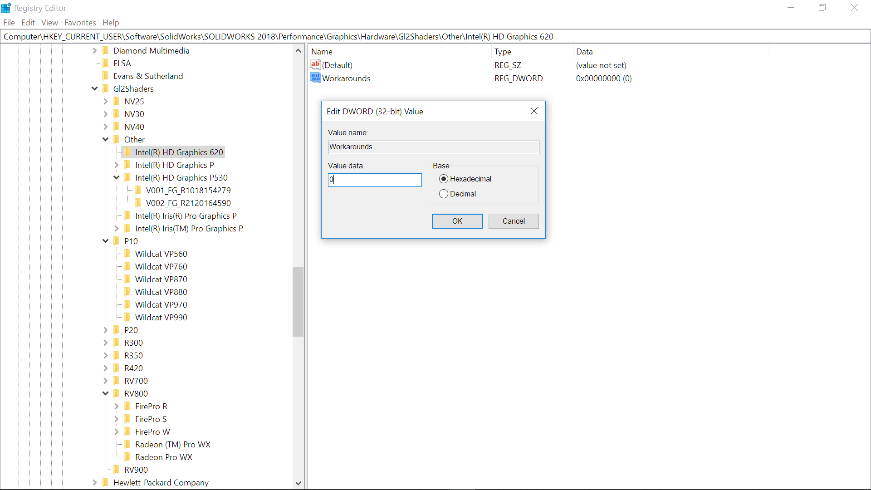Image resolution: width=871 pixels, height=490 pixels.
Task: Open the Favorites menu
Action: click(x=80, y=22)
